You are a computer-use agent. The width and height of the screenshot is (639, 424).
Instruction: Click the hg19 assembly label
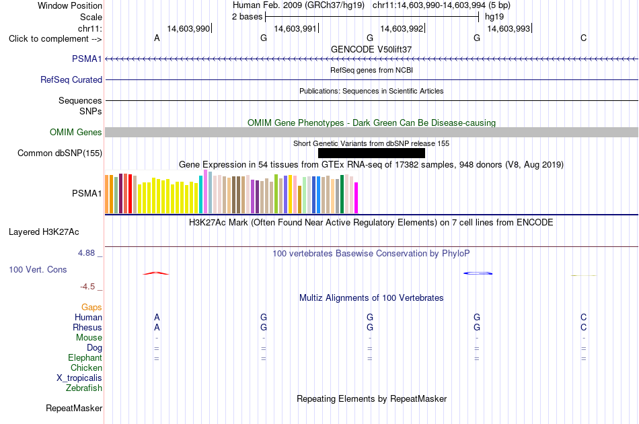pyautogui.click(x=494, y=17)
